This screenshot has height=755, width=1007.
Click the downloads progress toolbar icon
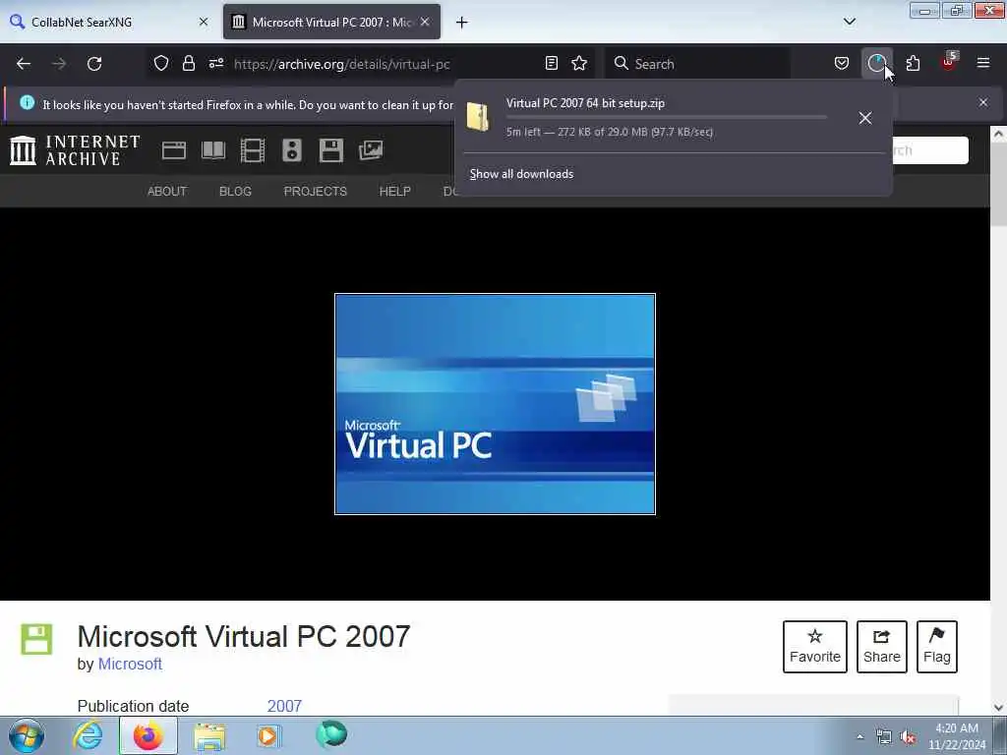pyautogui.click(x=876, y=64)
